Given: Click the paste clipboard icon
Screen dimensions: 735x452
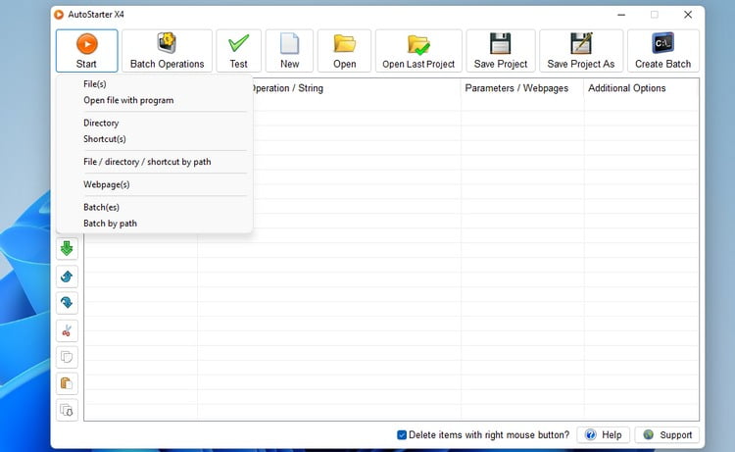Looking at the screenshot, I should (x=67, y=384).
